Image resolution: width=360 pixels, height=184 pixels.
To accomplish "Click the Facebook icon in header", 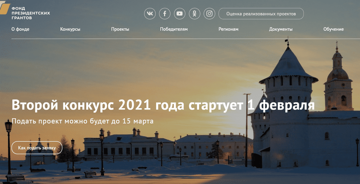I will coord(165,14).
